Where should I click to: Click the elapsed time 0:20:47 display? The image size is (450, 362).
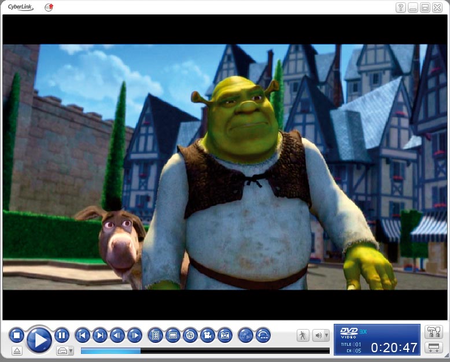tap(394, 348)
